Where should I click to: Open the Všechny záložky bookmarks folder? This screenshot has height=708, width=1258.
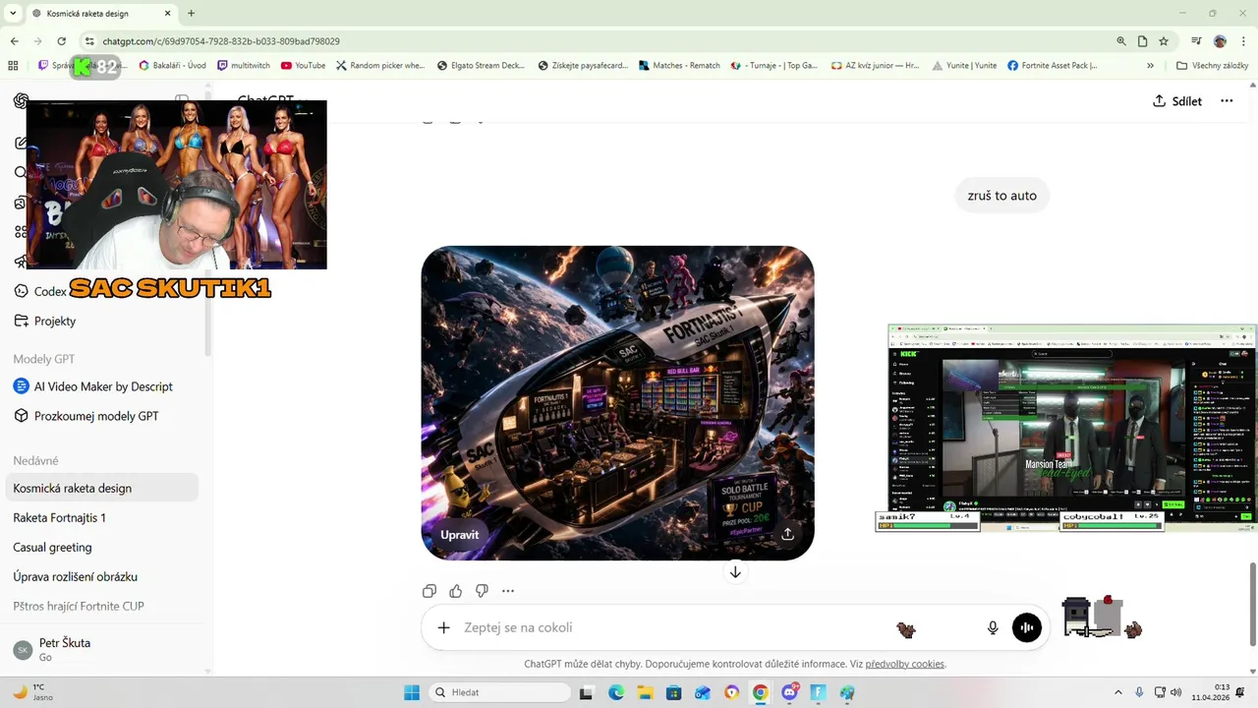pos(1212,66)
